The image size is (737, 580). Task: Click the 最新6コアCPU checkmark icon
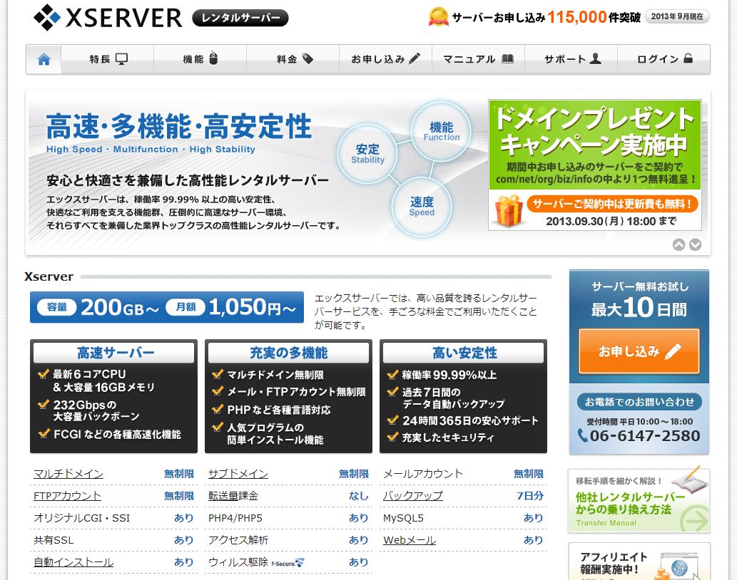point(44,373)
